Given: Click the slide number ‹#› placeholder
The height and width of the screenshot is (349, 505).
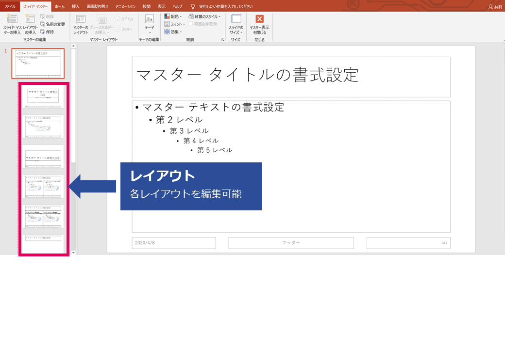Looking at the screenshot, I should click(408, 243).
